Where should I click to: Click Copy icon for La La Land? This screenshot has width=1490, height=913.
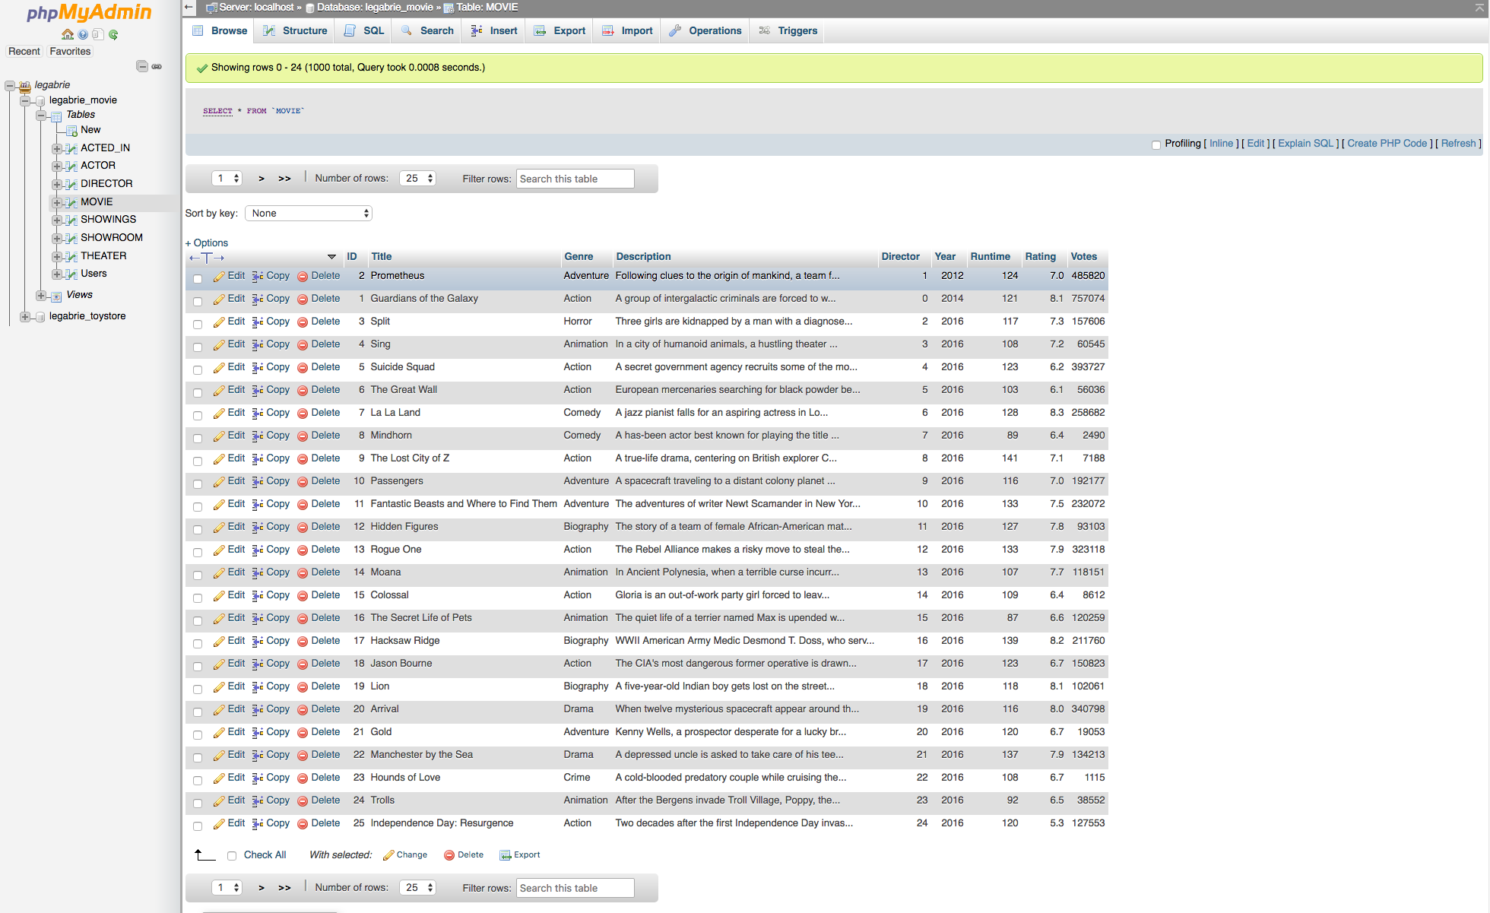tap(258, 414)
